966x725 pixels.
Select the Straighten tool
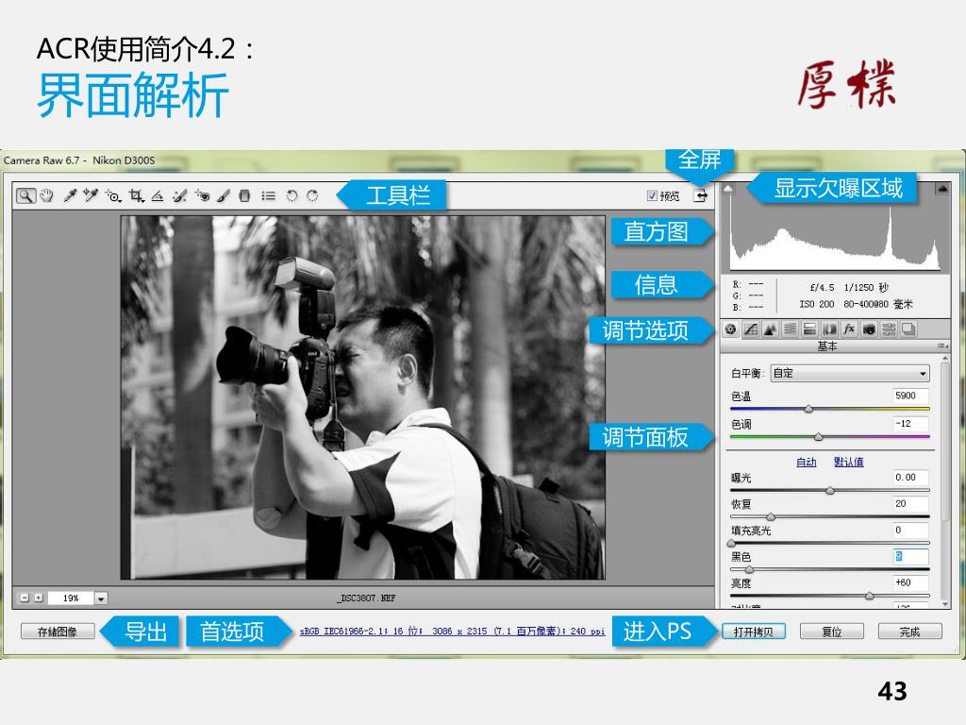pyautogui.click(x=158, y=196)
